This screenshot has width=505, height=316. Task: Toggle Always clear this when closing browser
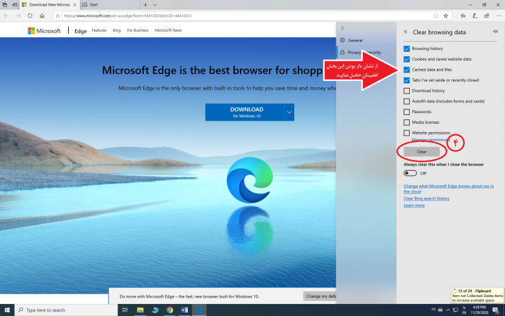pyautogui.click(x=410, y=173)
